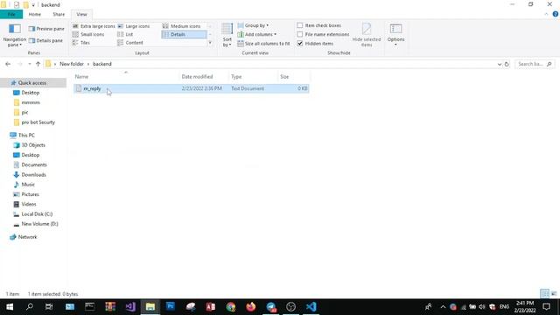
Task: Click the Search backend box
Action: pyautogui.click(x=535, y=64)
